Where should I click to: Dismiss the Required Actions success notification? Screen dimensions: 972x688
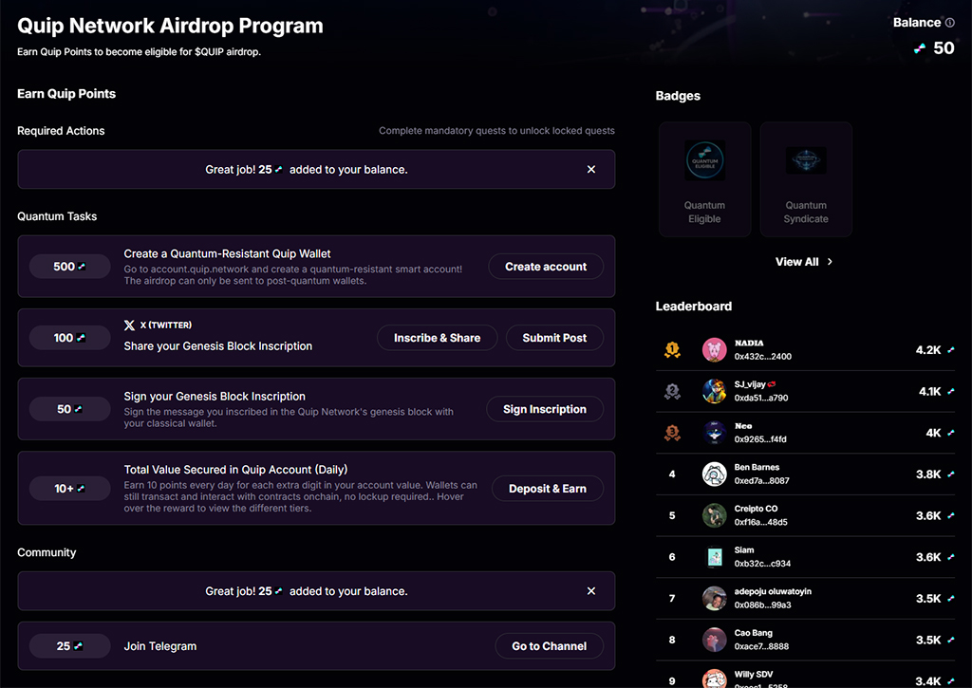(x=591, y=170)
